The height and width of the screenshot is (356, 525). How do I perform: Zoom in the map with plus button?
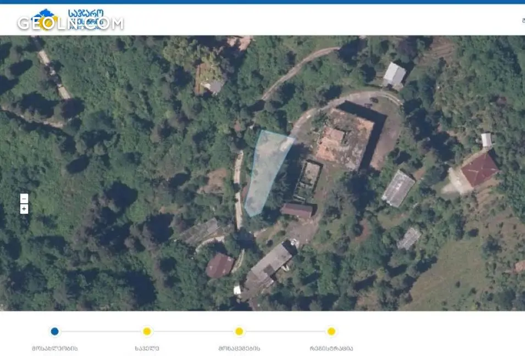pos(24,209)
